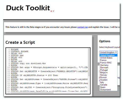Image resolution: width=123 pixels, height=99 pixels.
Task: Click line 16 Set objADOStream CreateObject
Action: (x=49, y=79)
